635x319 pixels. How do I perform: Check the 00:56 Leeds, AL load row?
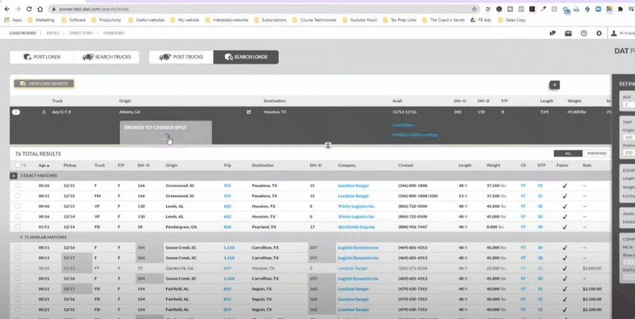17,217
